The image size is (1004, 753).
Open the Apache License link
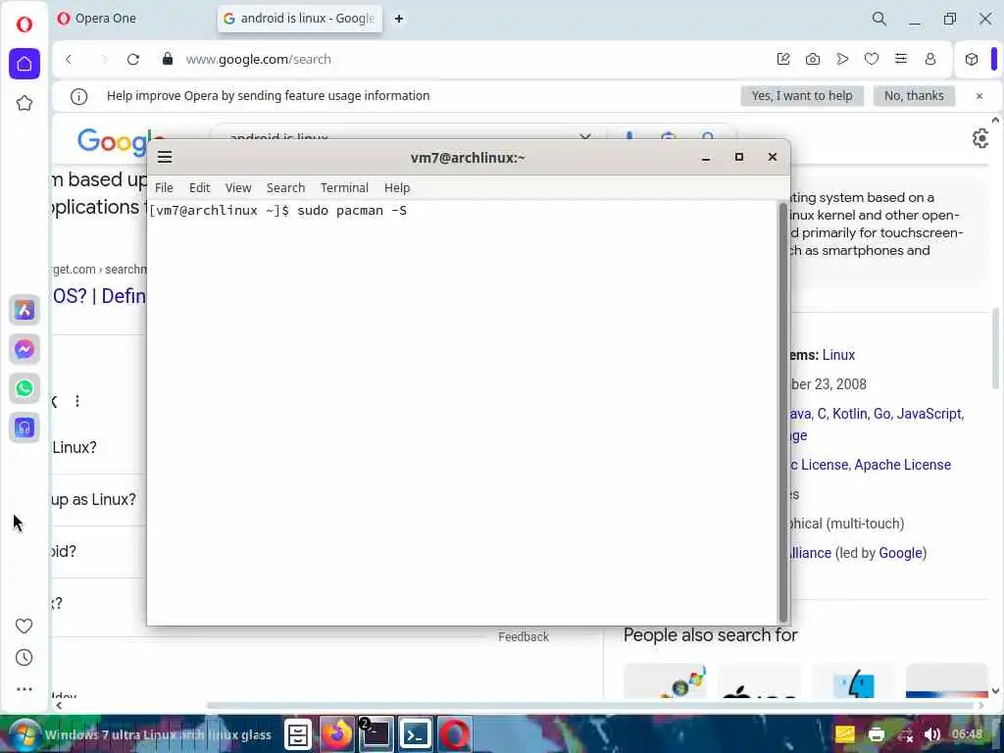(x=902, y=465)
